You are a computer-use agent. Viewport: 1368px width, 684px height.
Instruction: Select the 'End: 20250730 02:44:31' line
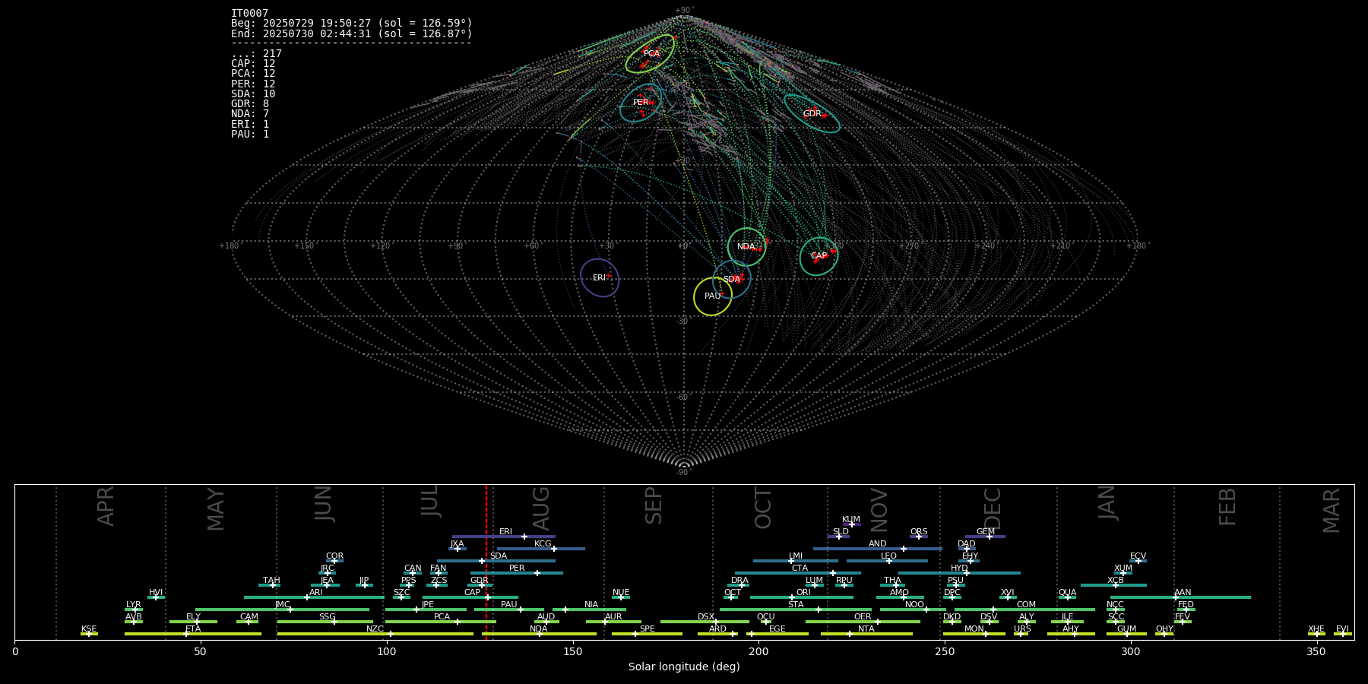click(352, 33)
